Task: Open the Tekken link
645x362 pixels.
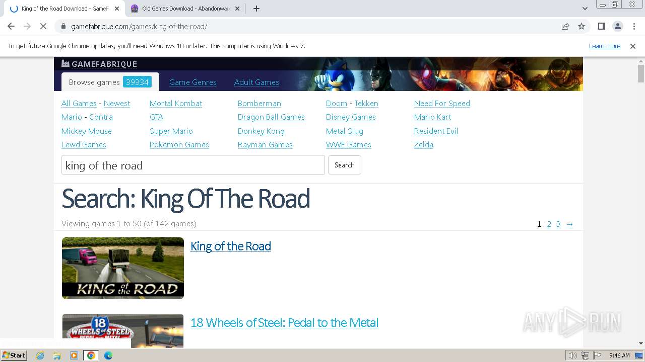Action: pos(366,103)
